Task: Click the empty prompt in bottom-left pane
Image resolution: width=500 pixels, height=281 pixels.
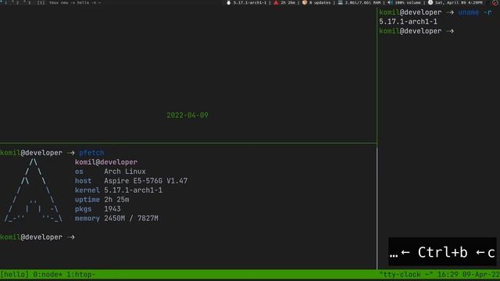Action: tap(37, 237)
